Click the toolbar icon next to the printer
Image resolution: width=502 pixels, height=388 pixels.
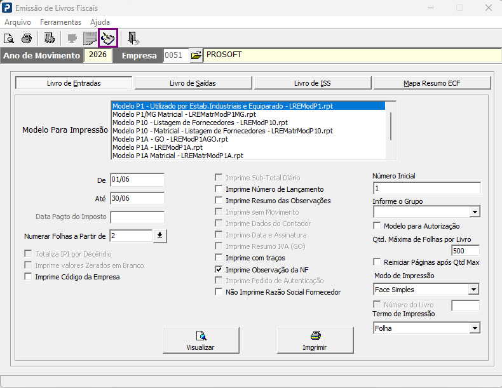(50, 38)
